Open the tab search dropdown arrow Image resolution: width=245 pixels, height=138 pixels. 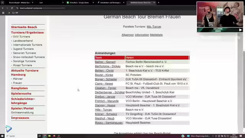(x=3, y=3)
